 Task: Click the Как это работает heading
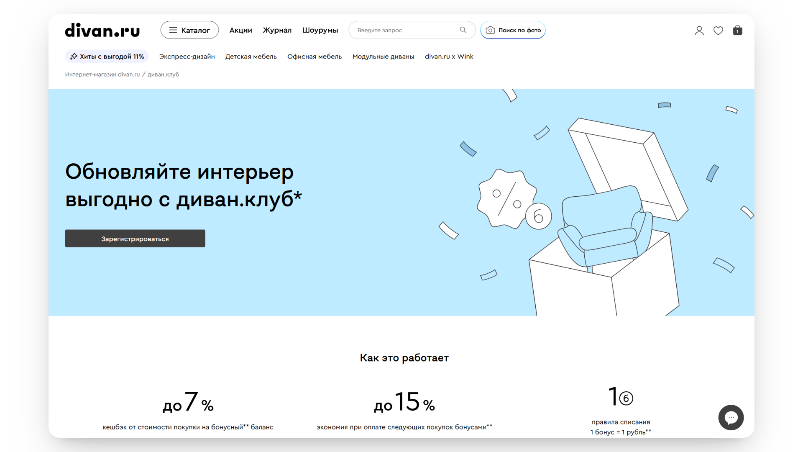[404, 358]
